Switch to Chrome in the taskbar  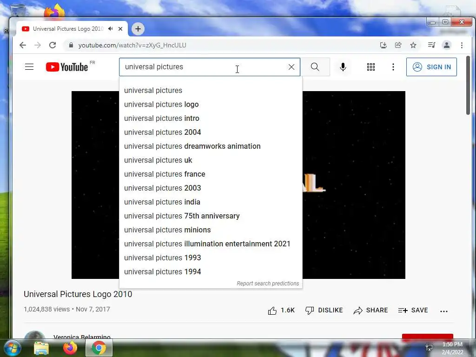pyautogui.click(x=99, y=348)
